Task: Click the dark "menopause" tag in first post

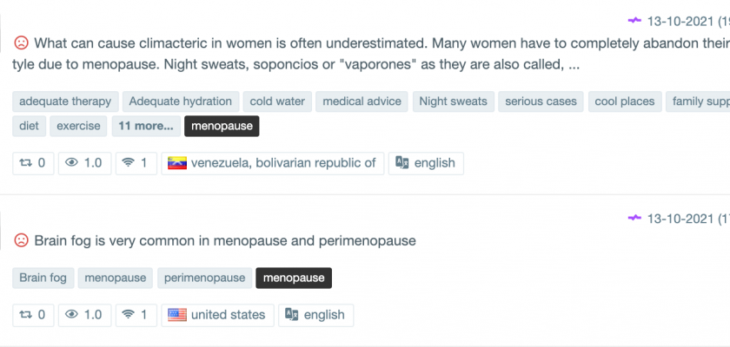Action: pos(222,126)
